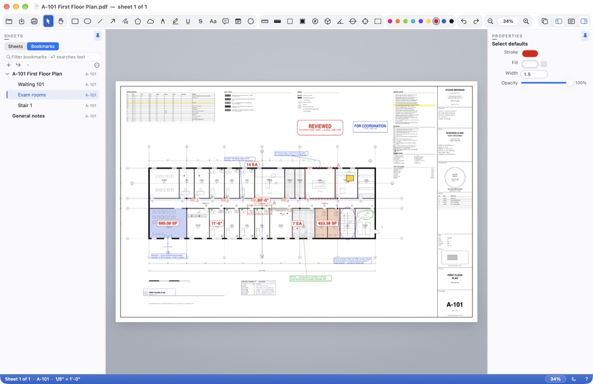Click the export/download document icon
The image size is (593, 384).
pos(22,21)
